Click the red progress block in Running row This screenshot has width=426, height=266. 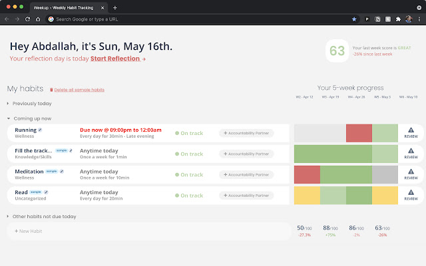coord(359,132)
